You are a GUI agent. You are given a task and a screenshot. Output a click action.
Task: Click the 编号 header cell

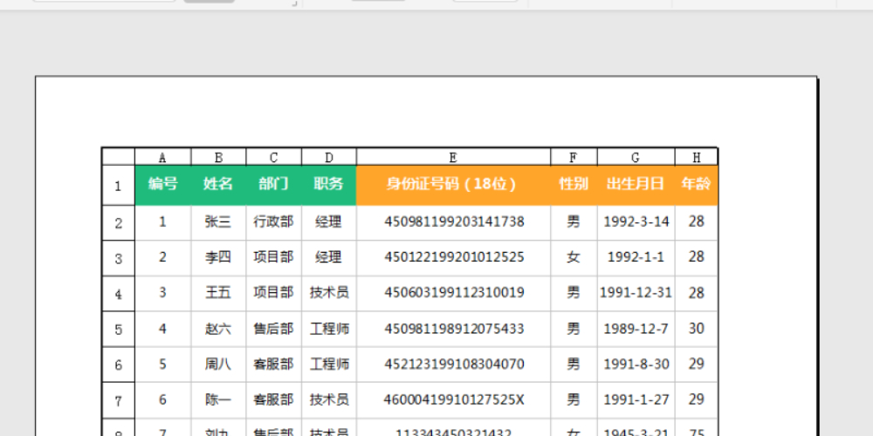point(162,185)
